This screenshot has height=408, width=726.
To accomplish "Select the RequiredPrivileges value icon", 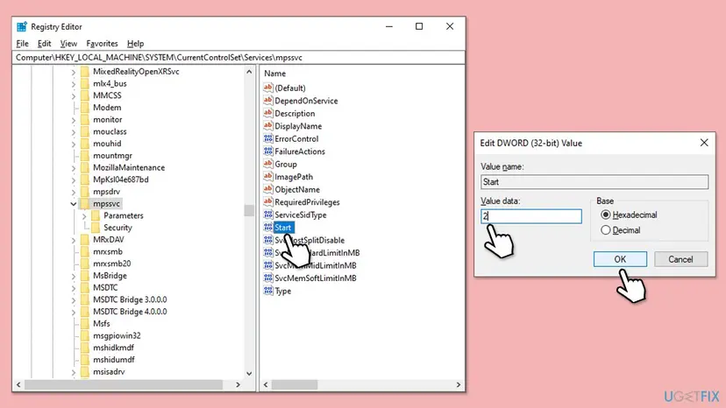I will pyautogui.click(x=268, y=202).
